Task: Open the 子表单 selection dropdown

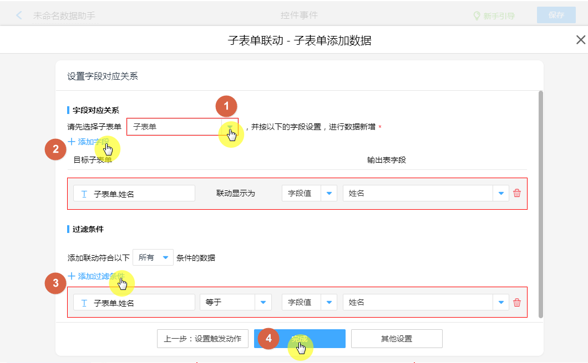Action: click(230, 127)
